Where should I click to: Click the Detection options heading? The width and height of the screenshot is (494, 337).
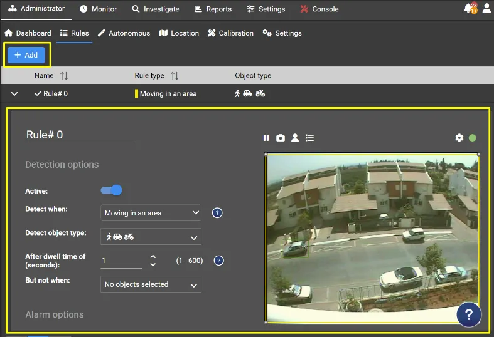tap(62, 164)
